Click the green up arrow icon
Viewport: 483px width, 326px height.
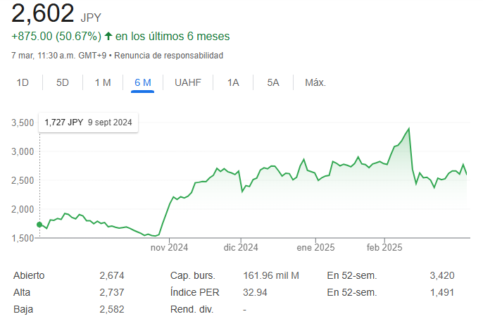click(x=108, y=36)
